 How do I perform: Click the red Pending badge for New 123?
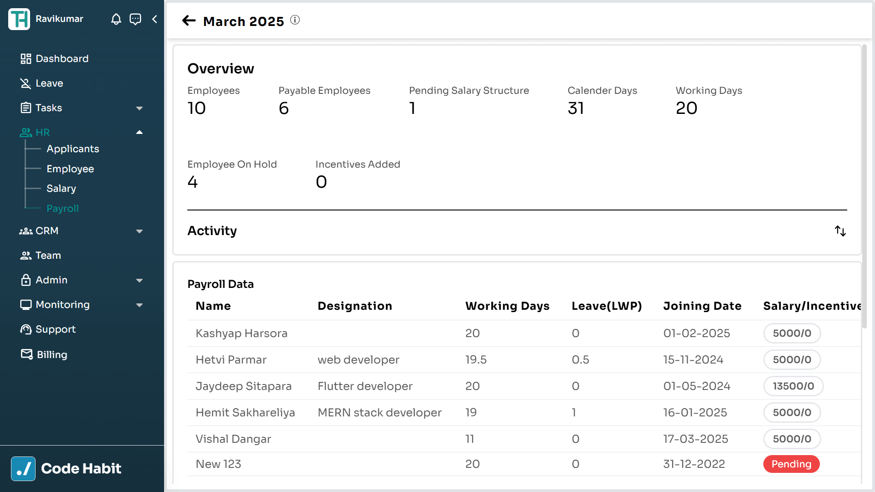[792, 464]
